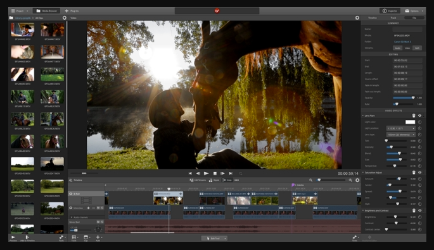The width and height of the screenshot is (434, 250).
Task: Toggle Brightness and Contrast visibility
Action: point(419,210)
